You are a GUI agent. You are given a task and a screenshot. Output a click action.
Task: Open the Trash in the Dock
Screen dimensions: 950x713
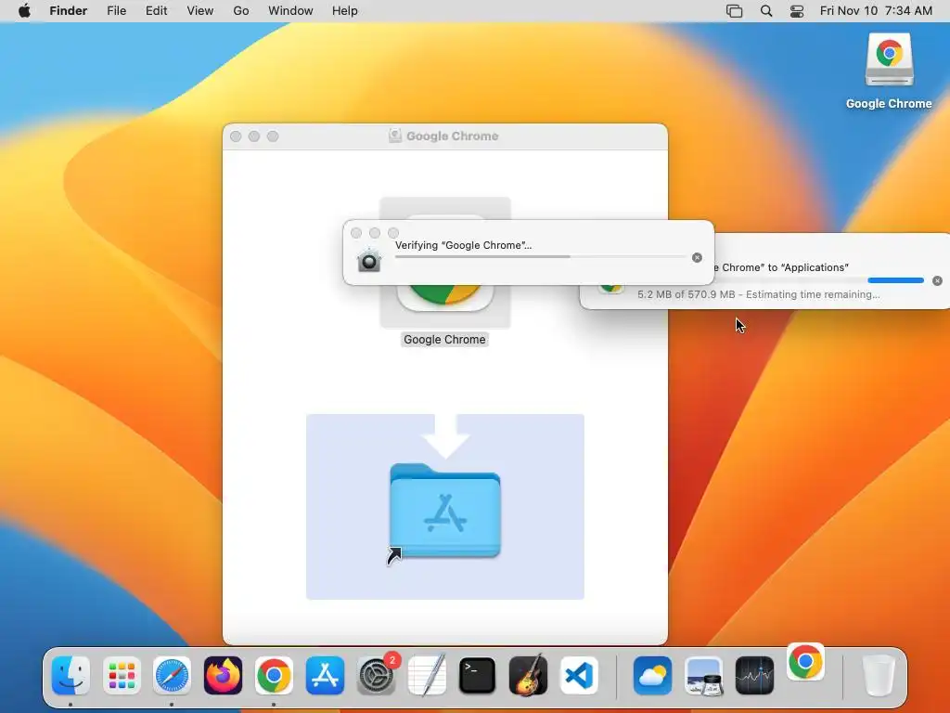click(879, 676)
